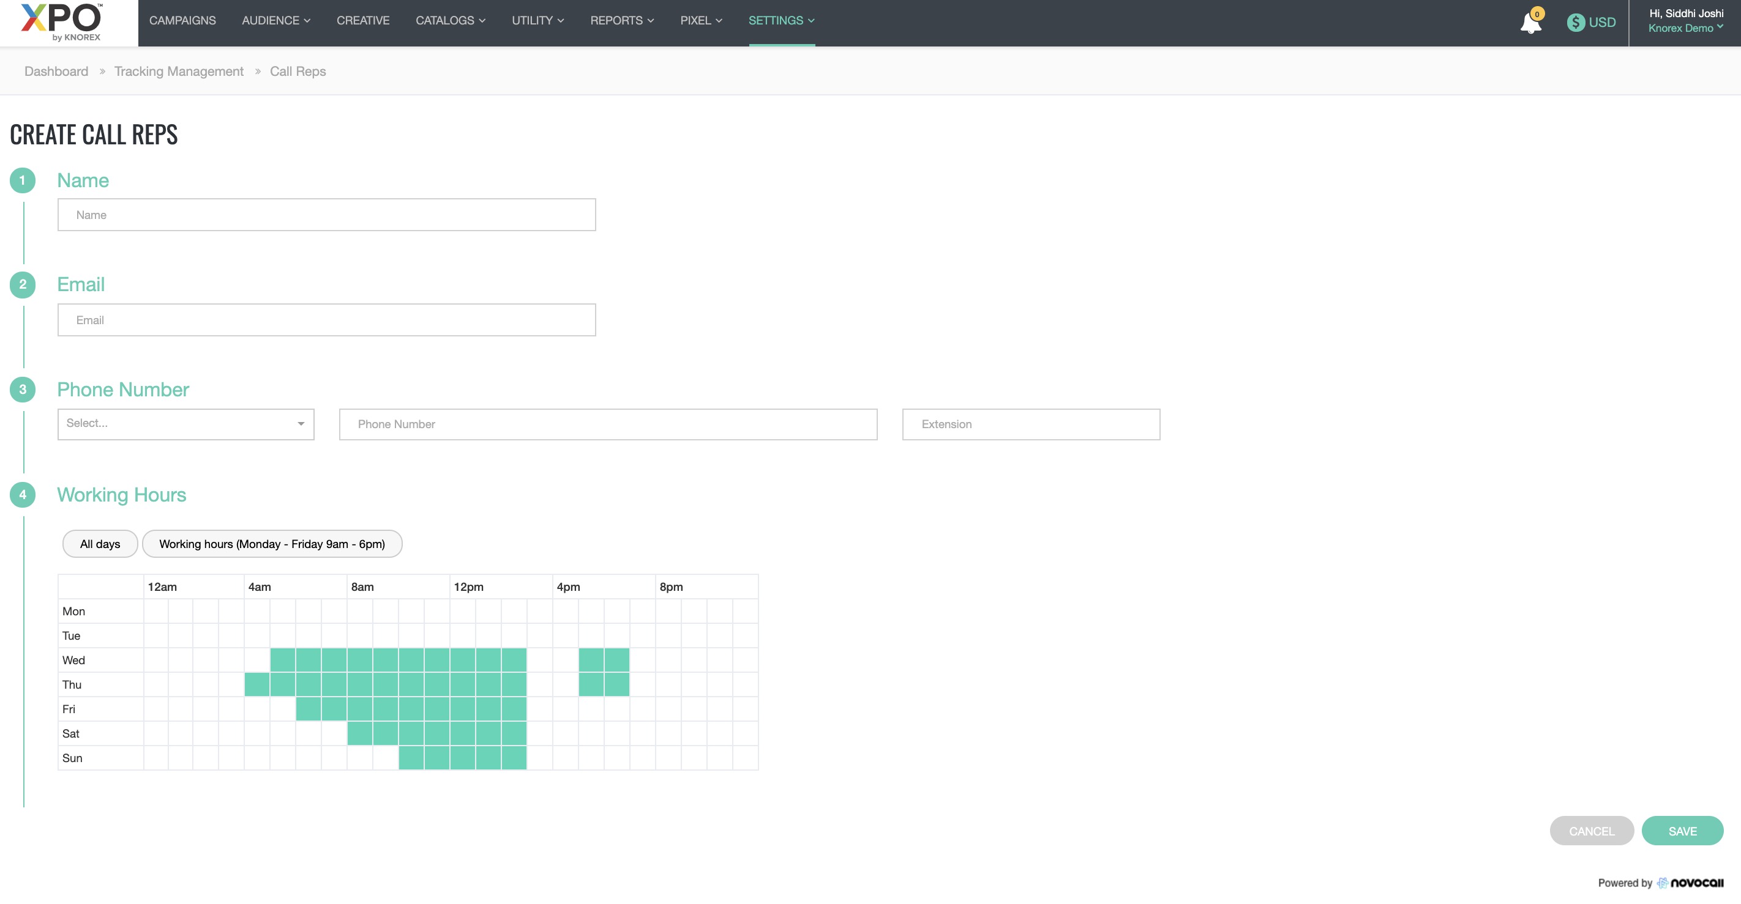The image size is (1741, 904).
Task: Click into the Email input field
Action: pyautogui.click(x=326, y=320)
